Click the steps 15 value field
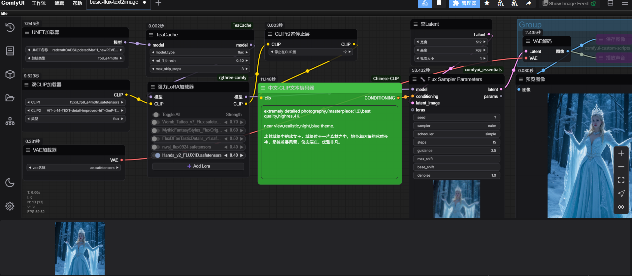Viewport: 632px width, 276px height. [x=456, y=142]
